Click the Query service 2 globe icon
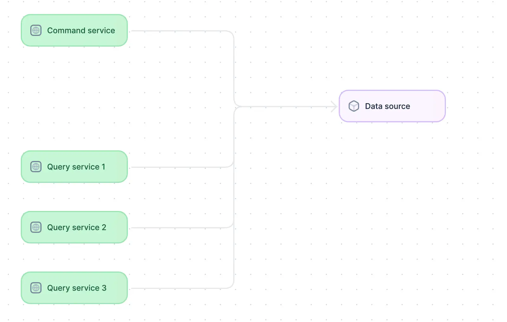The height and width of the screenshot is (322, 507). pos(36,227)
